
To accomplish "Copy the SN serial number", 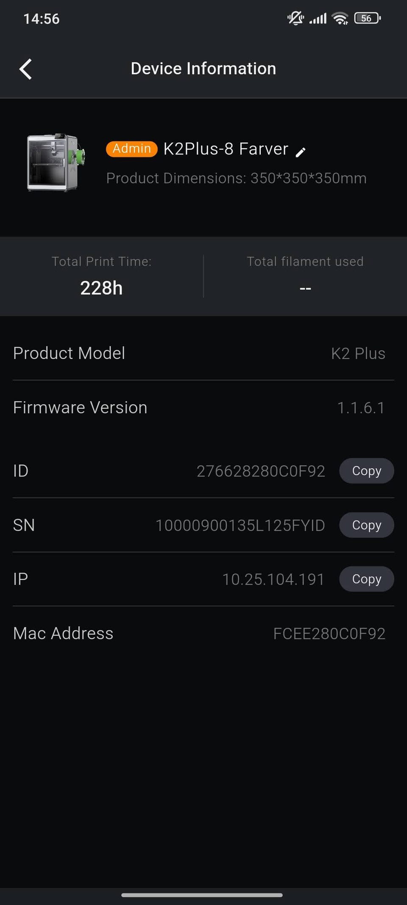I will coord(366,525).
